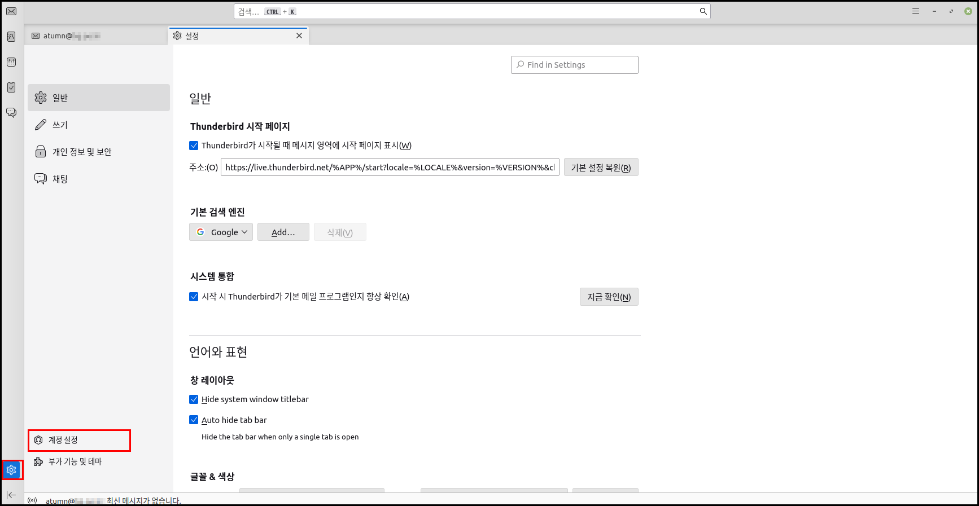Open the Tasks space icon
This screenshot has height=506, width=979.
[11, 87]
